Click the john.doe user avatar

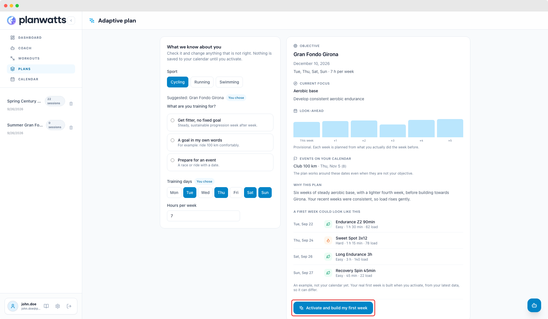(x=13, y=306)
